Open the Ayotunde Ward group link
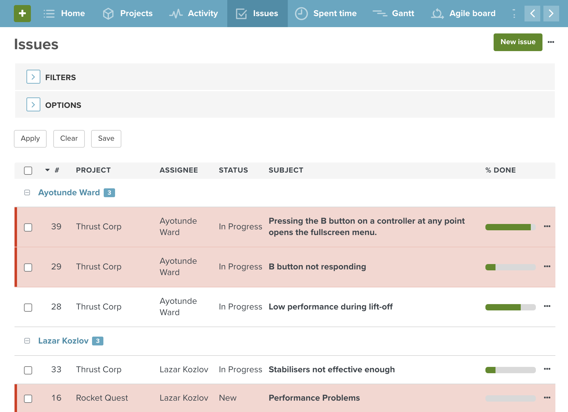568x412 pixels. (69, 192)
